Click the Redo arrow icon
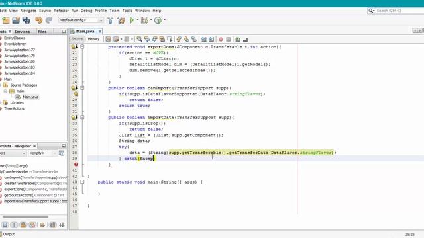Screen dimensions: 424x238 pyautogui.click(x=49, y=20)
